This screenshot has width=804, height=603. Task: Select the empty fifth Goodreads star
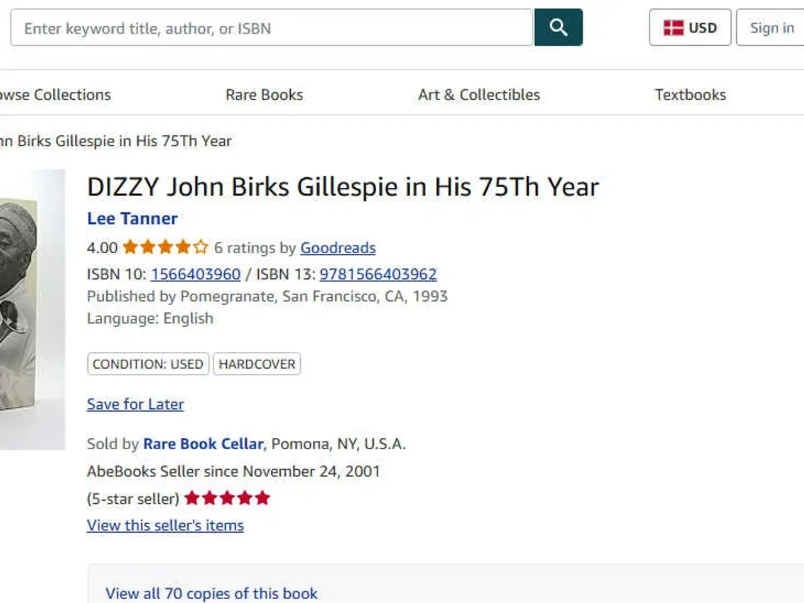200,247
